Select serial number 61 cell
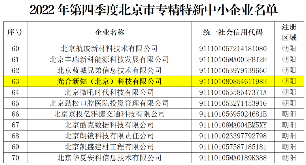The height and width of the screenshot is (165, 306). [15, 59]
